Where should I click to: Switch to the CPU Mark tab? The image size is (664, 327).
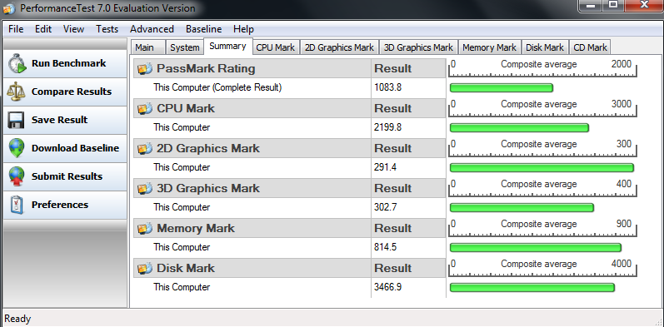[x=275, y=47]
